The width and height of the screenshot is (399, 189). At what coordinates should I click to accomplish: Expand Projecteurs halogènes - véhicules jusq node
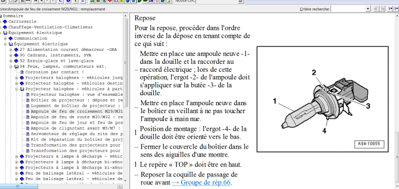tap(16, 78)
